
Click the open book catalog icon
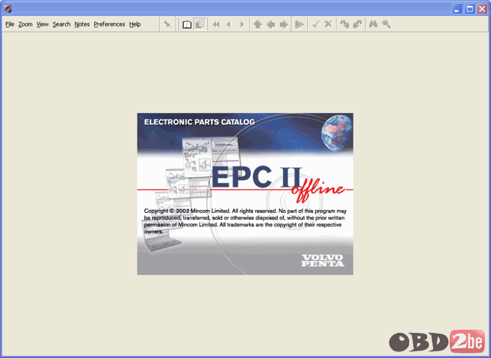[x=187, y=24]
